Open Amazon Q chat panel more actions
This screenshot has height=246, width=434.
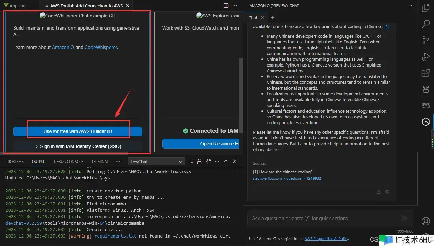tap(410, 6)
